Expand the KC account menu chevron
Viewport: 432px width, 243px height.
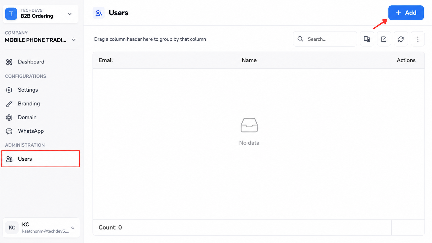tap(73, 228)
